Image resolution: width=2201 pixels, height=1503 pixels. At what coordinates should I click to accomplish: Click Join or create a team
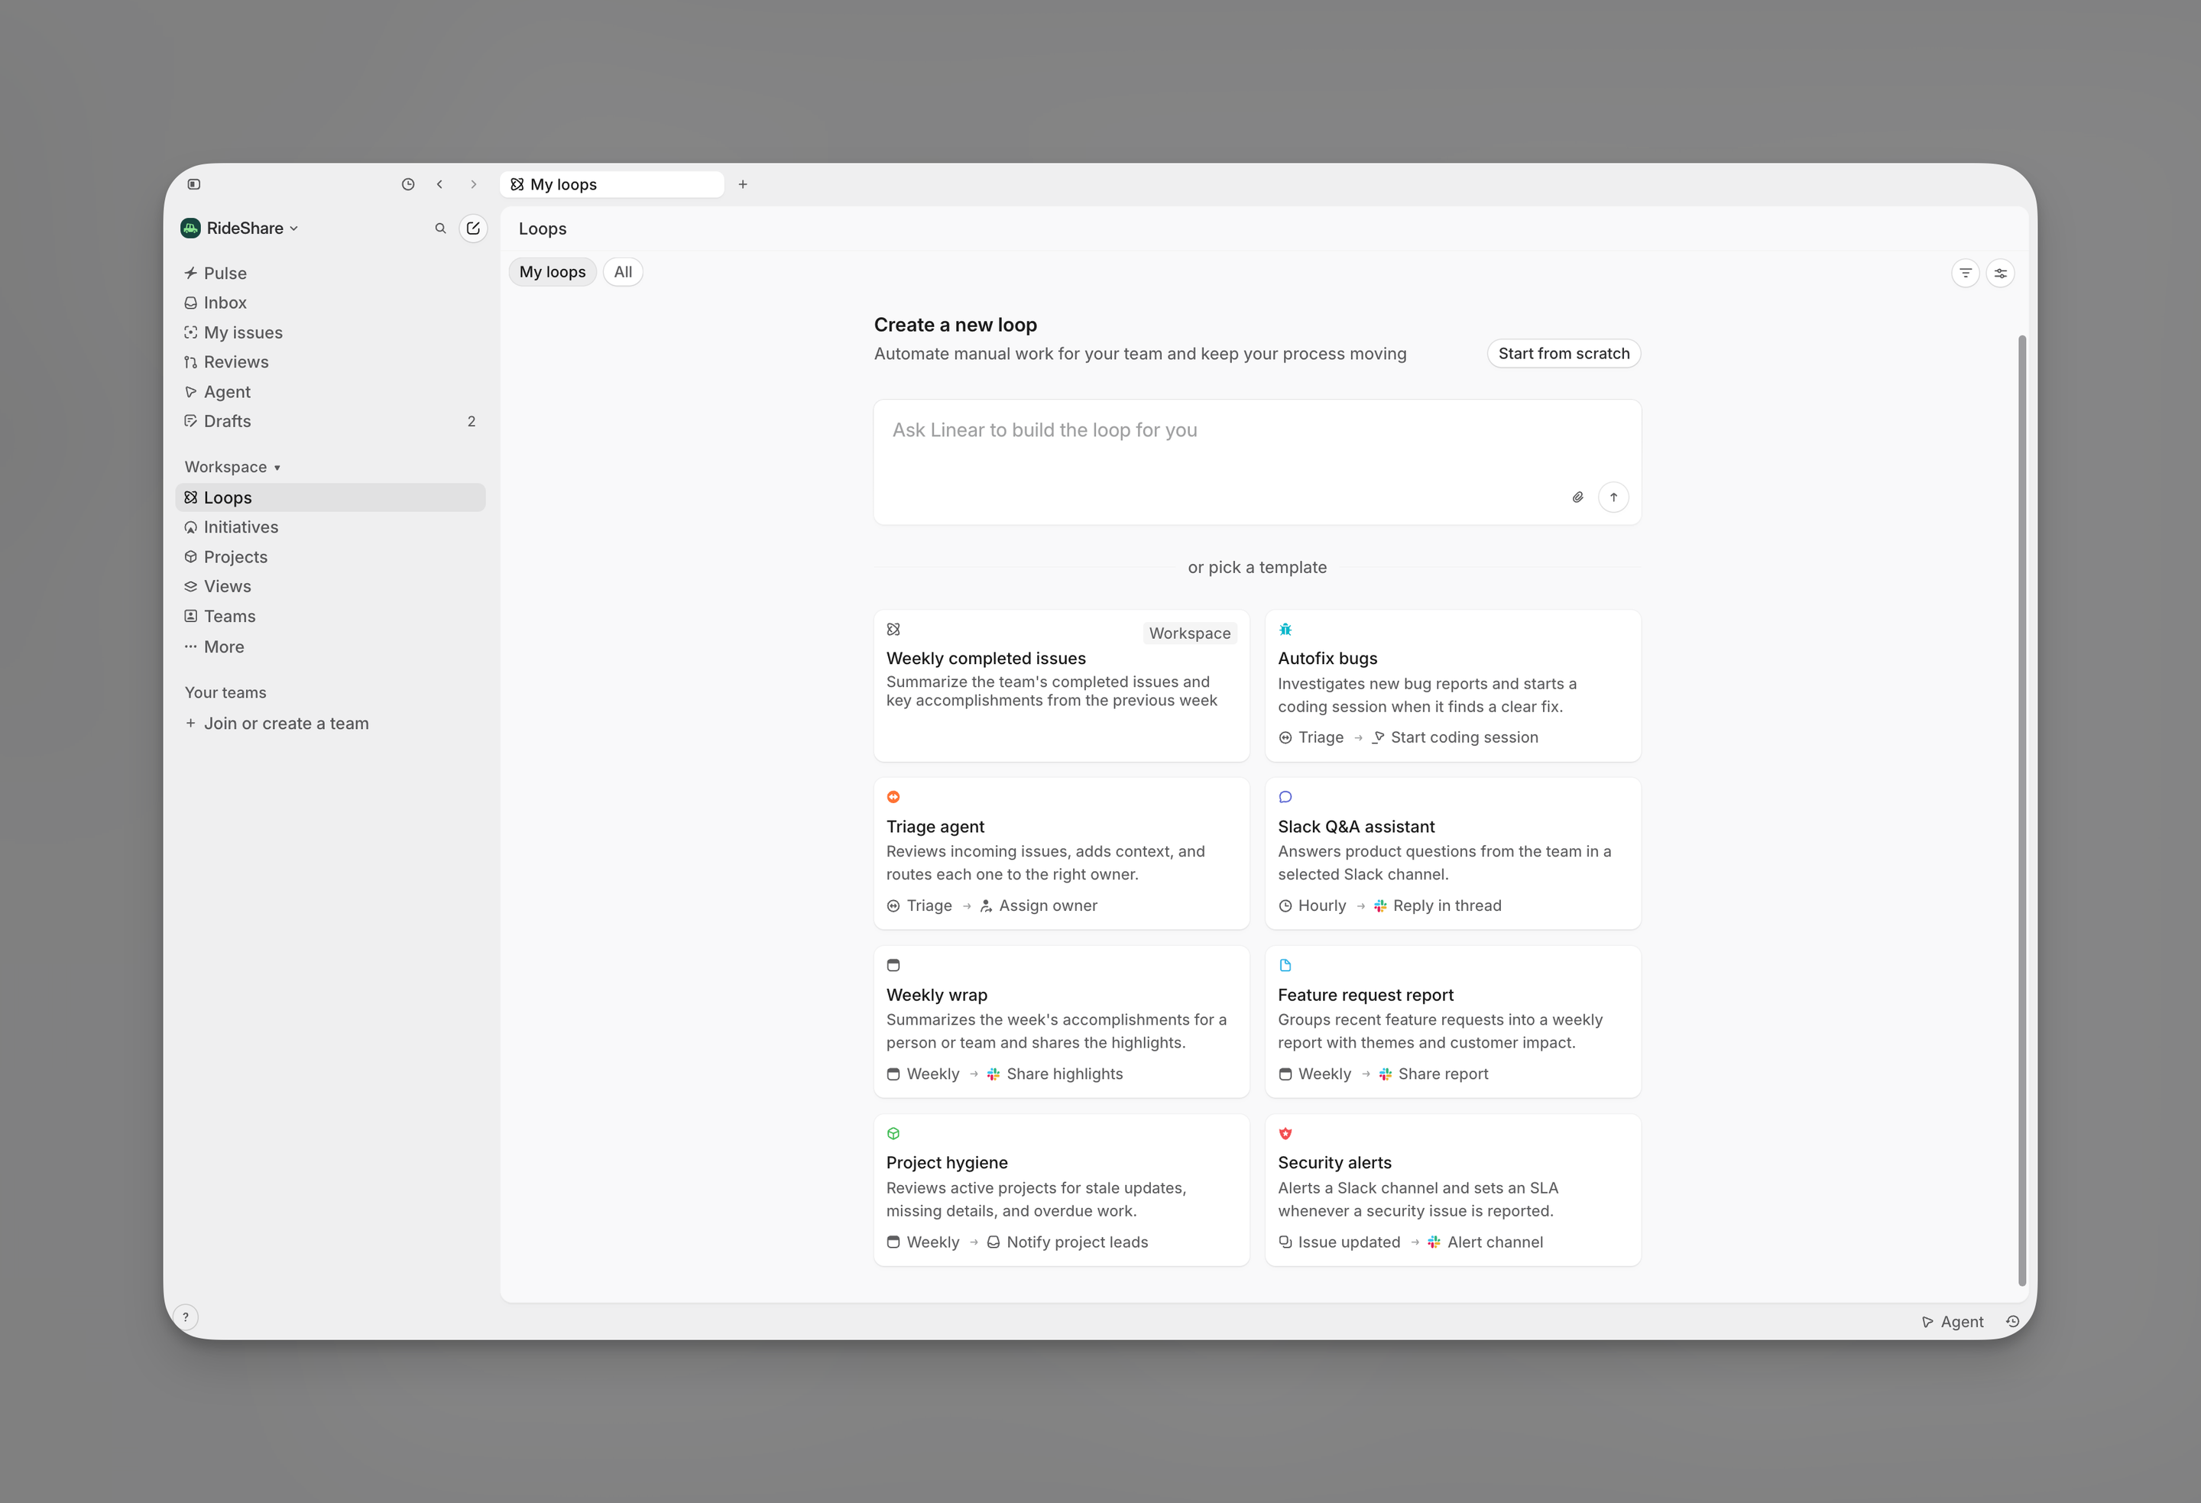tap(330, 723)
